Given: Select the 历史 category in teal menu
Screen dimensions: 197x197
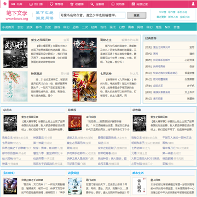Looking at the screenshot, I should pos(48,27).
